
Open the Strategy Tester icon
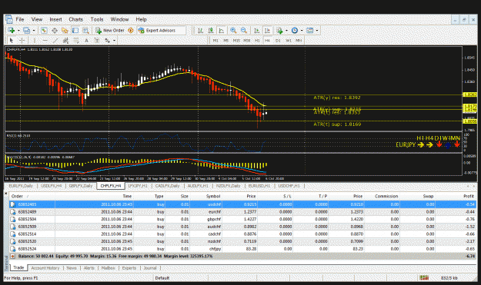85,30
